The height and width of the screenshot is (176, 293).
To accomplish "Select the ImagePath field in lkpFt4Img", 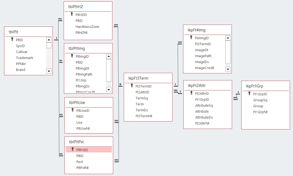I will [203, 56].
